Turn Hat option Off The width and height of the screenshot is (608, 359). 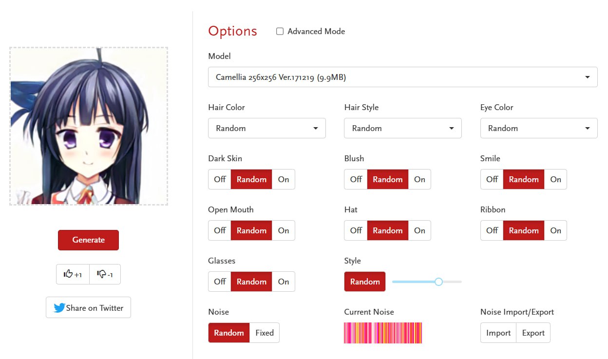coord(356,230)
